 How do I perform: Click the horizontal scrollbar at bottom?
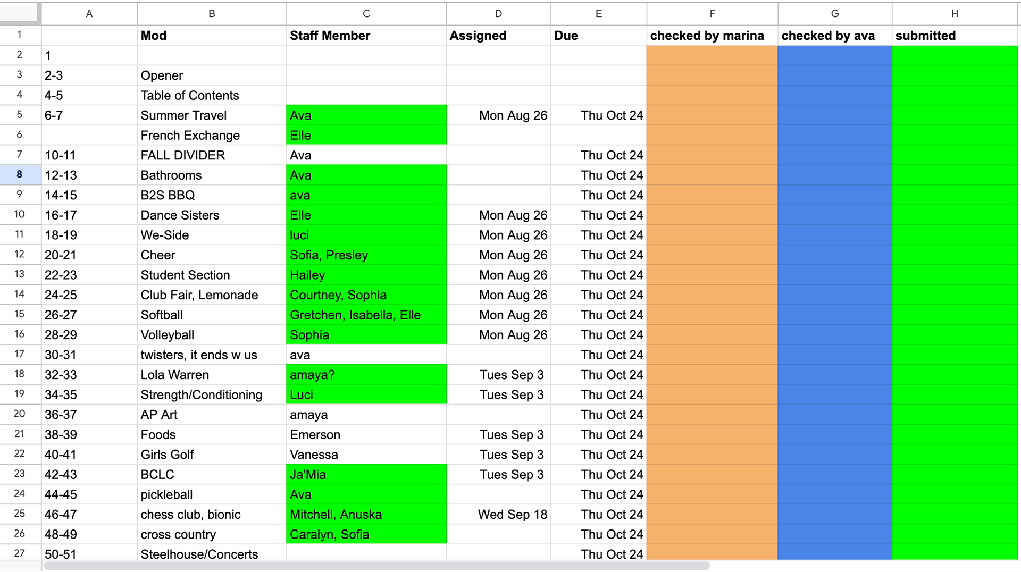point(376,566)
